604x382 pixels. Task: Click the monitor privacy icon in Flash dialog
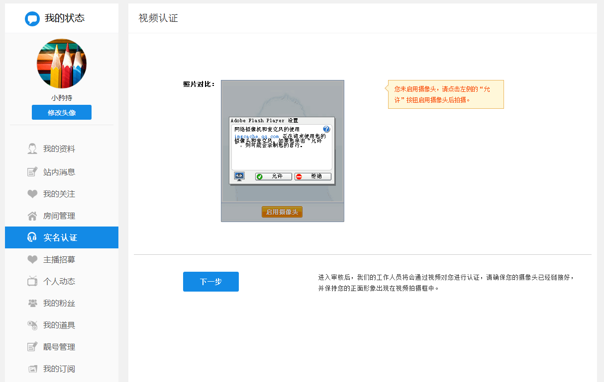click(239, 176)
